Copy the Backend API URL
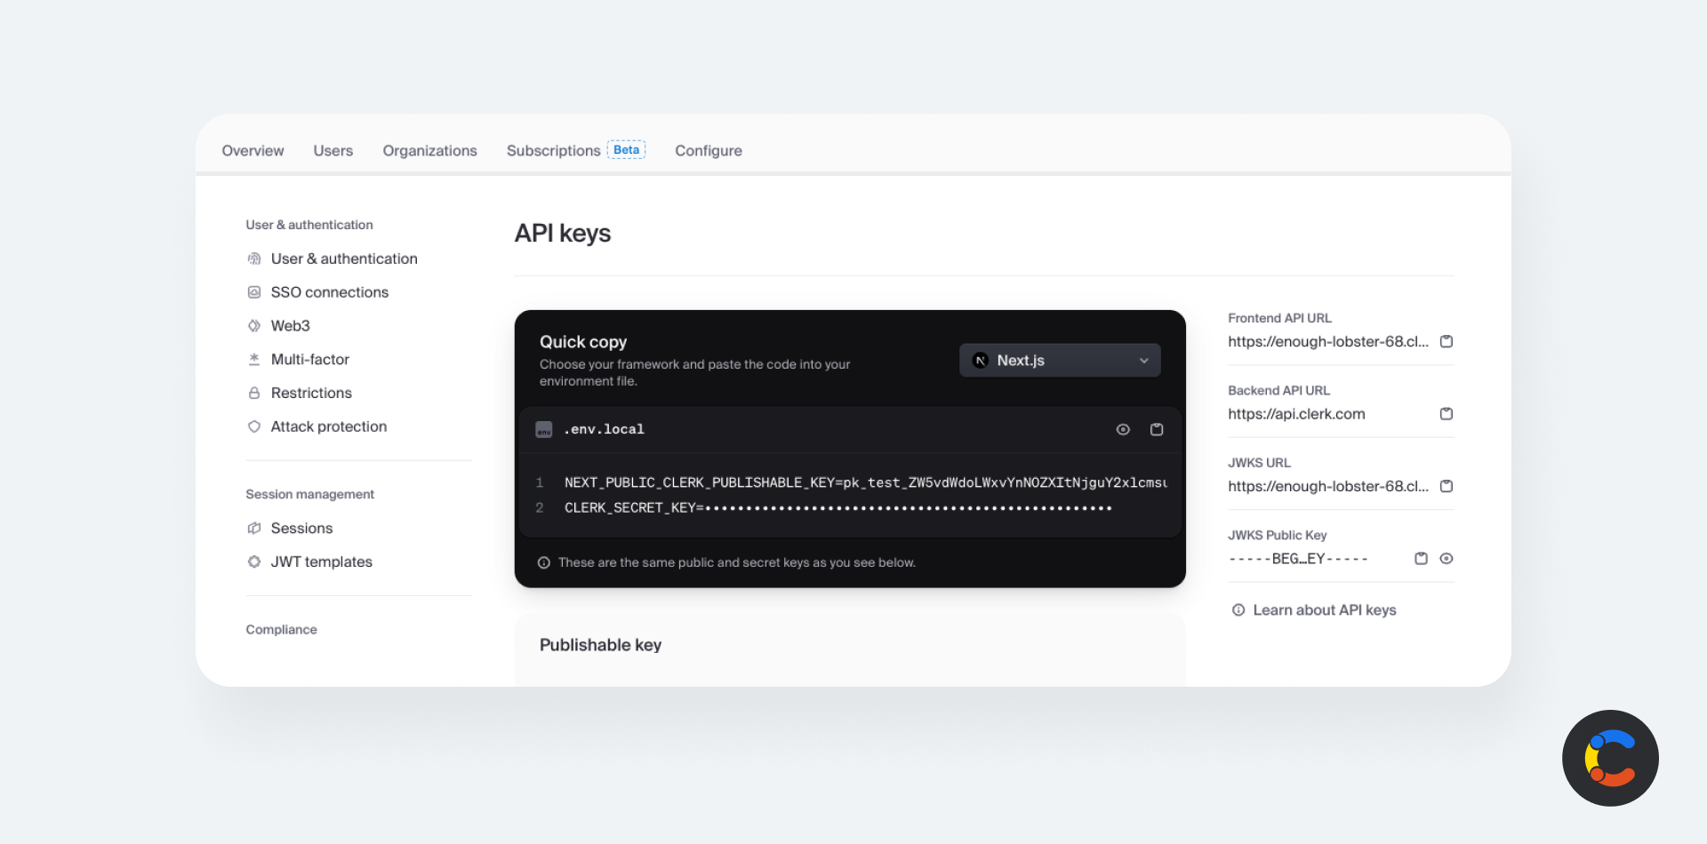Screen dimensions: 1707x844 click(x=1446, y=414)
